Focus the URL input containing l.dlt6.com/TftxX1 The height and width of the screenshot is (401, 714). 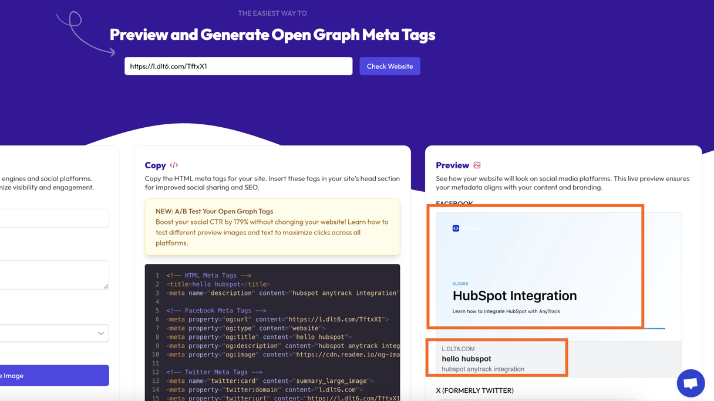tap(238, 66)
